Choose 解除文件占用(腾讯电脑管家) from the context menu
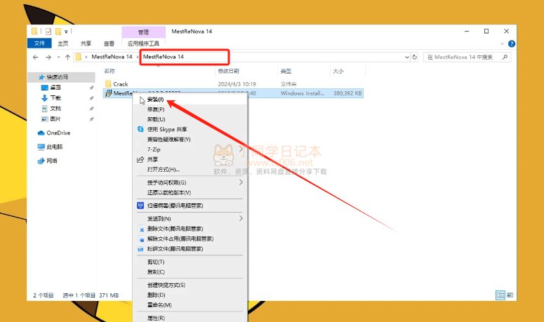 tap(190, 239)
